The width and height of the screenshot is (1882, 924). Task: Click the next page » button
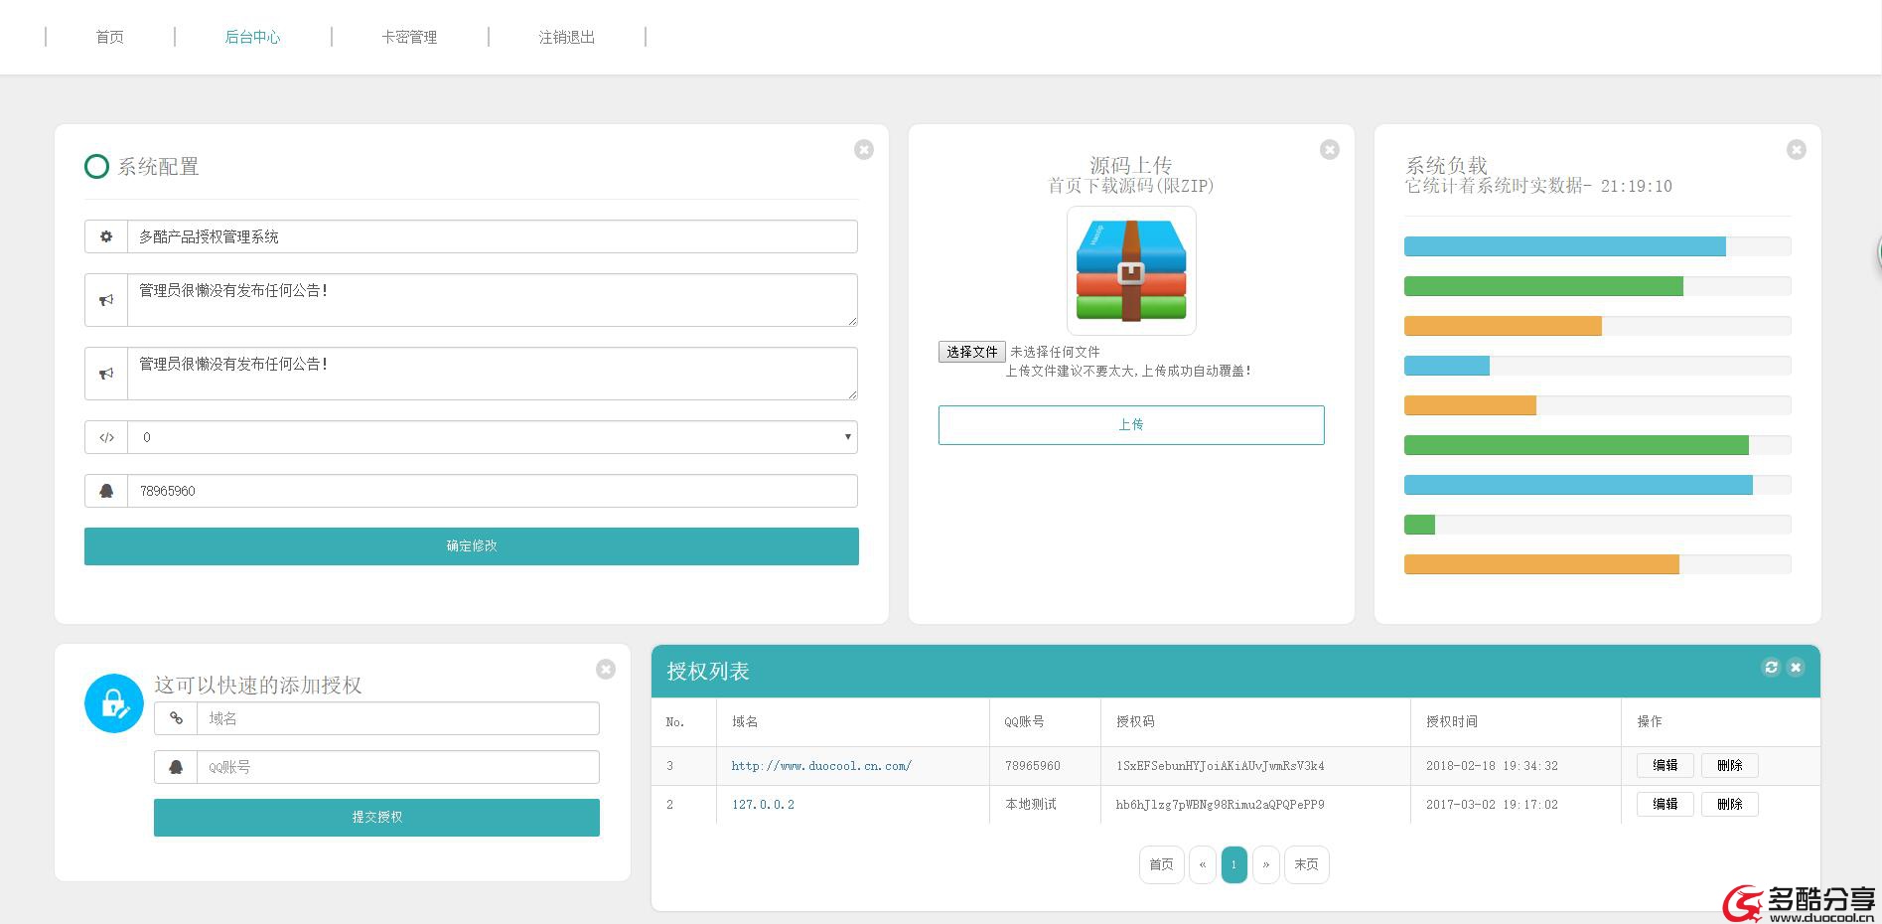[x=1266, y=864]
